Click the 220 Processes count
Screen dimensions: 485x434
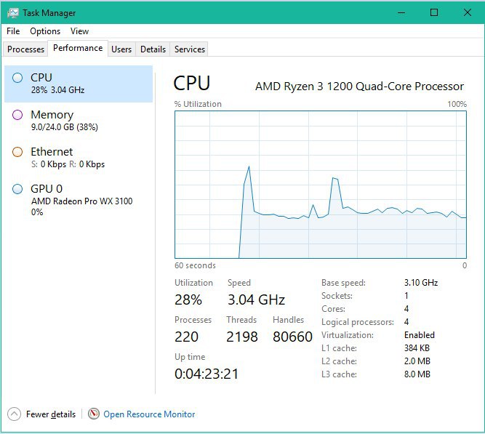186,337
